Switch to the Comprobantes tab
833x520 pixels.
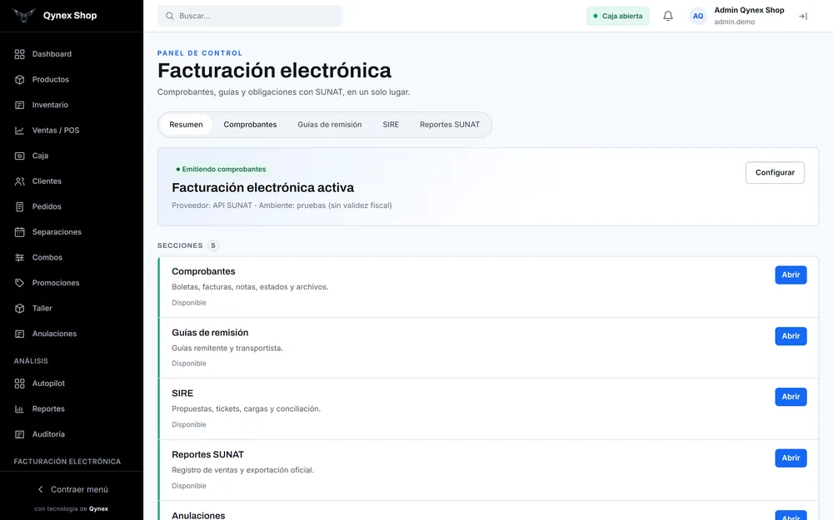pos(250,125)
